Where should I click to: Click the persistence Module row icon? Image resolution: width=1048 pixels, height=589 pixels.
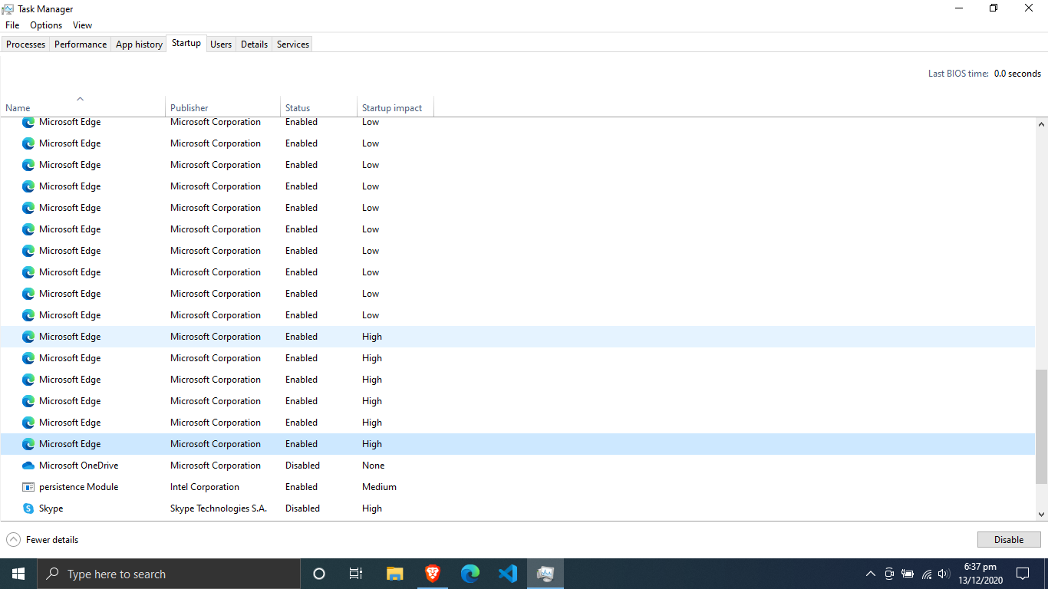pyautogui.click(x=28, y=487)
